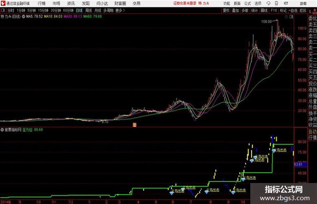Screen dimensions: 317x204
Task: Open the mail envelope icon
Action: point(286,3)
